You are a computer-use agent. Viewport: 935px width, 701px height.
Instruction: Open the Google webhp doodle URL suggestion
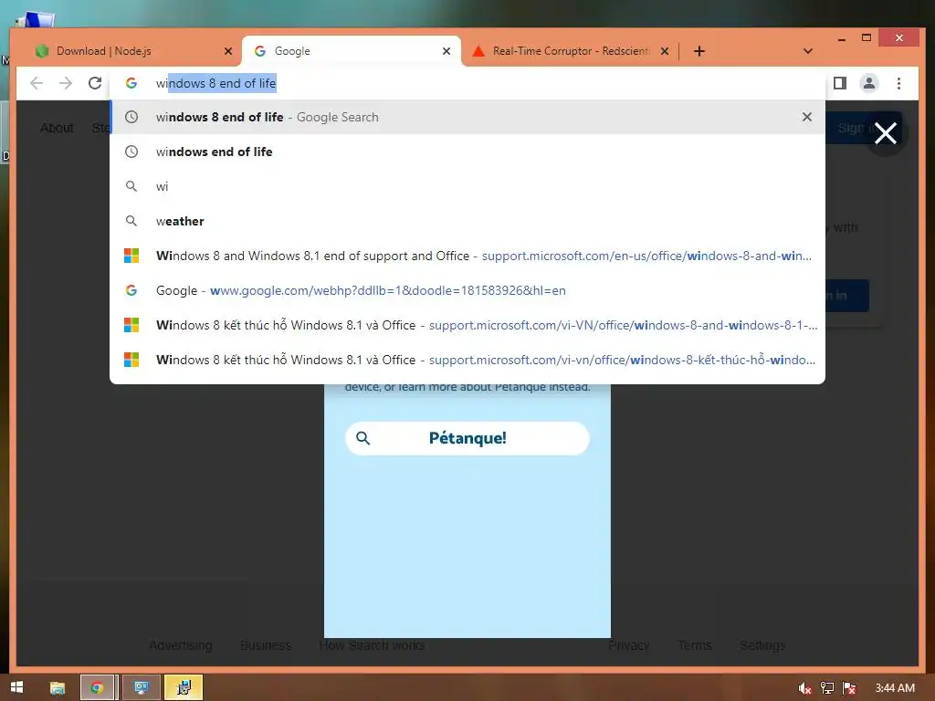point(467,290)
